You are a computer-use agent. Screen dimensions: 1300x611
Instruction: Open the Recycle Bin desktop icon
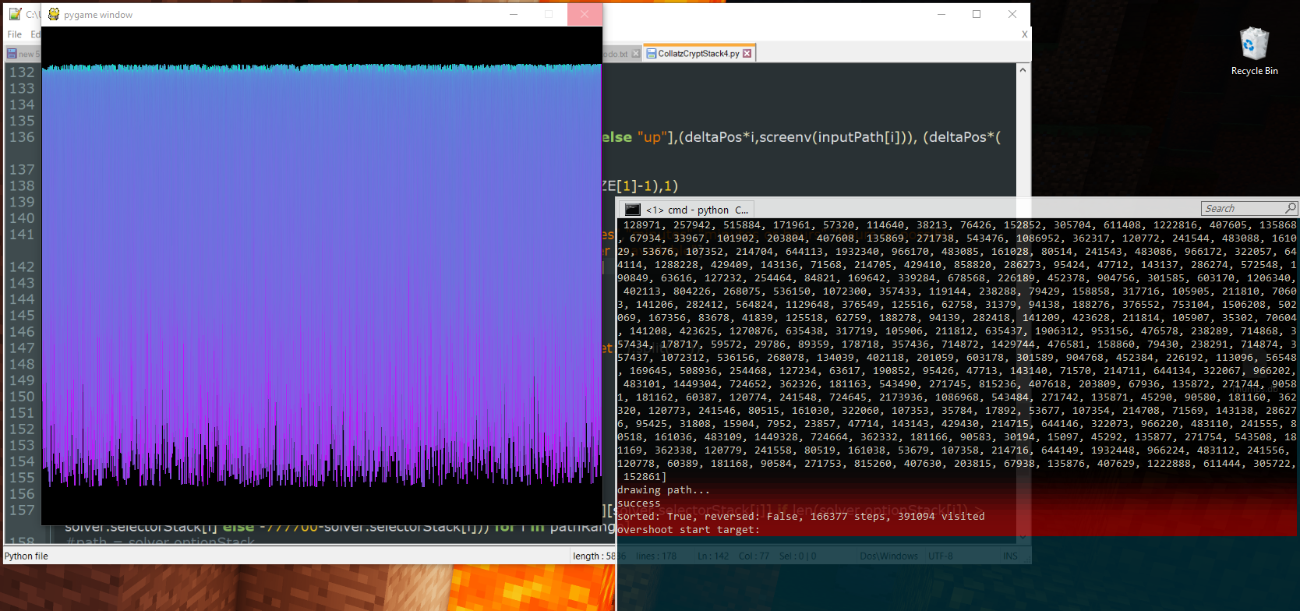point(1254,51)
